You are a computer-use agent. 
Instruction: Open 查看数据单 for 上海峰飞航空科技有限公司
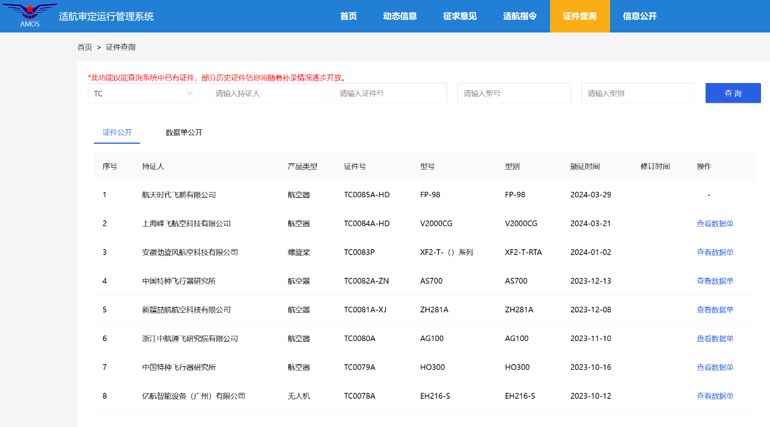715,224
